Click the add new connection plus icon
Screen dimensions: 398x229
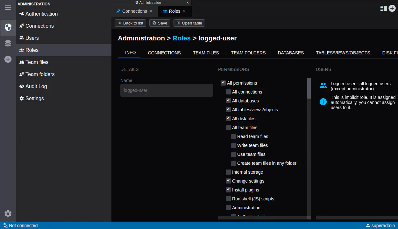click(x=8, y=59)
